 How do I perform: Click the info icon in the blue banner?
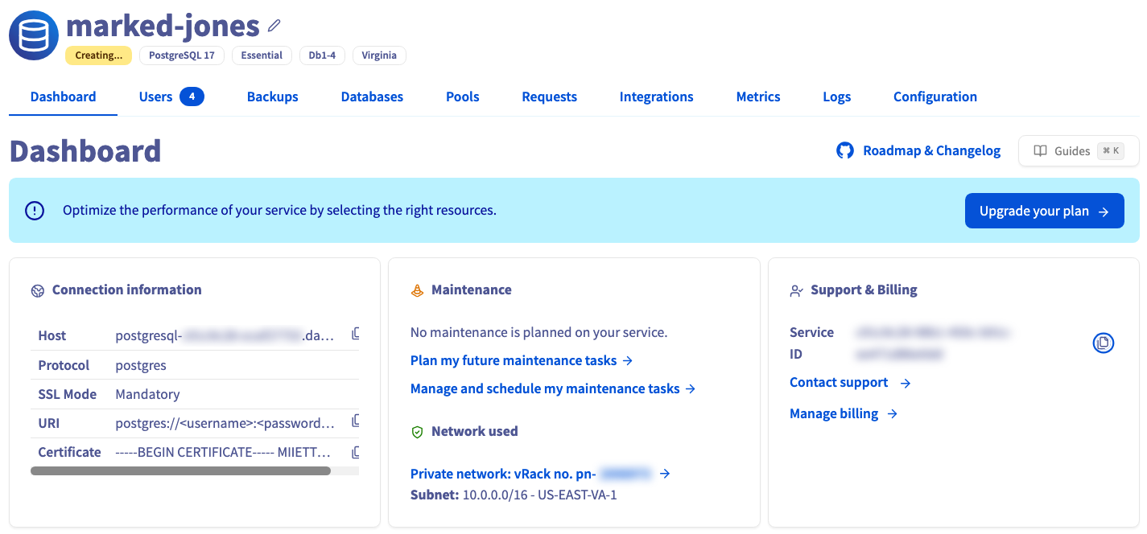point(35,211)
